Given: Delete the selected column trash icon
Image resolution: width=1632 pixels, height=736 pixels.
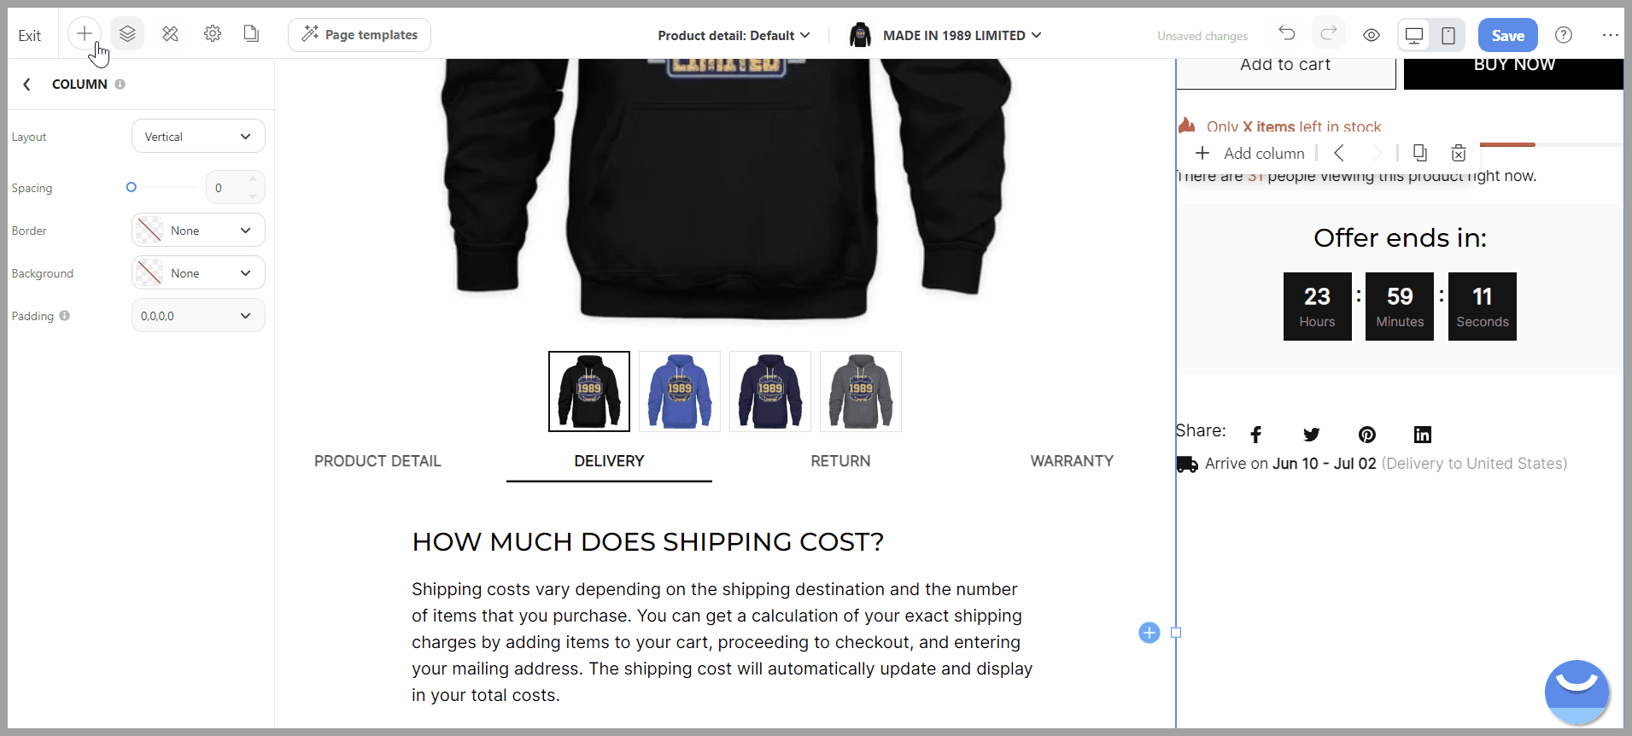Looking at the screenshot, I should pyautogui.click(x=1459, y=153).
